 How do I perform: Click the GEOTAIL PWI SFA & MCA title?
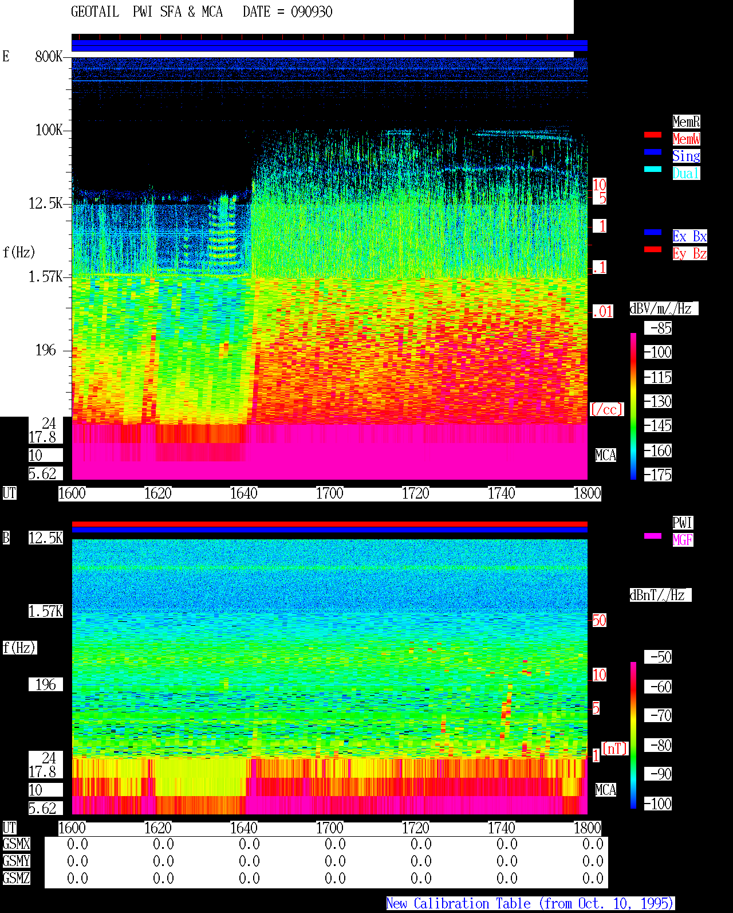coord(202,12)
